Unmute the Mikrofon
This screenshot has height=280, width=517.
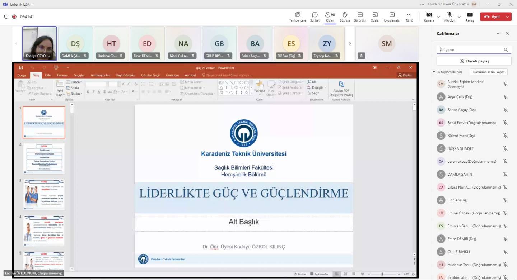[x=449, y=16]
